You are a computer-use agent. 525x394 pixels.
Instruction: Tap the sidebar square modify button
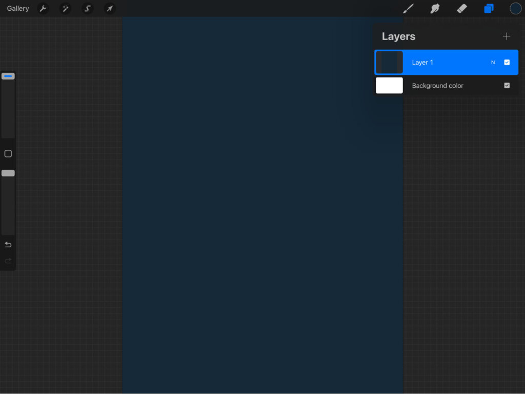tap(8, 154)
